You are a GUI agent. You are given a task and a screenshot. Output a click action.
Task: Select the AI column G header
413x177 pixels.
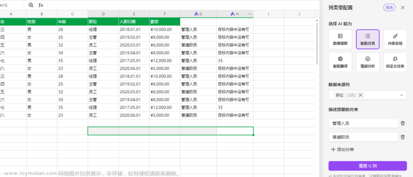coord(199,14)
